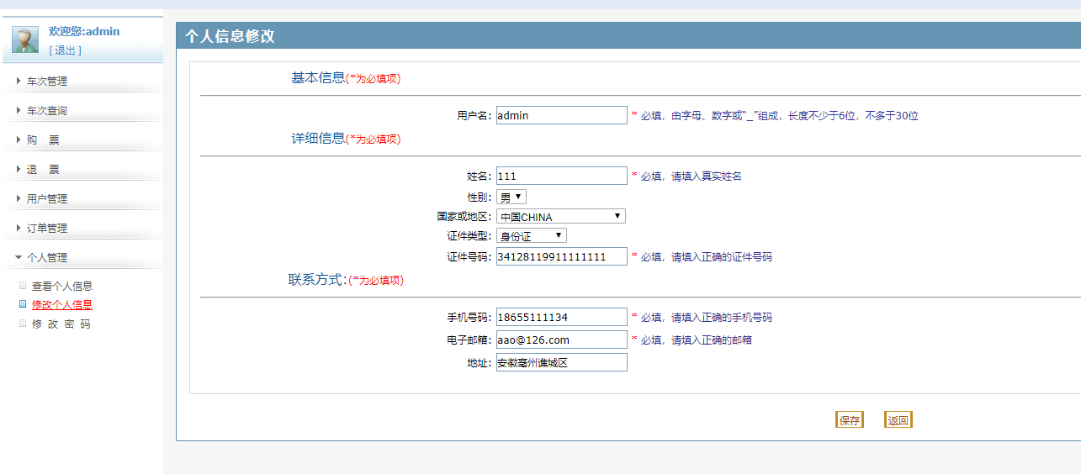
Task: Click bullet icon beside 修改密码
Action: coord(23,324)
